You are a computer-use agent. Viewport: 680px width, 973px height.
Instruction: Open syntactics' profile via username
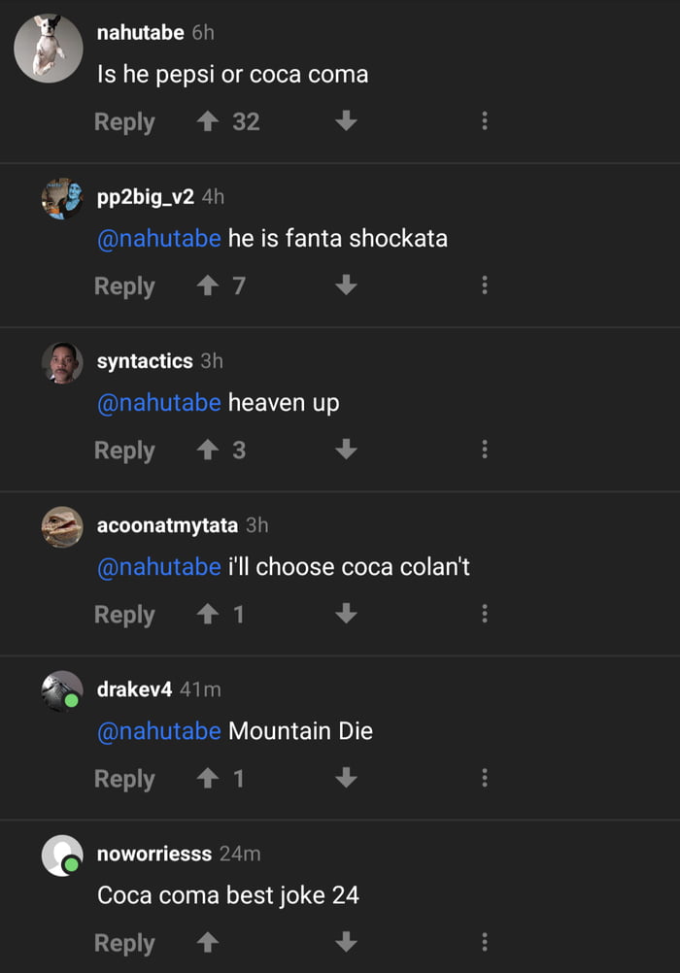pos(145,361)
